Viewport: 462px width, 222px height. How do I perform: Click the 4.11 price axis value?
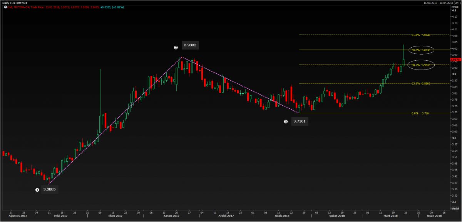455,30
